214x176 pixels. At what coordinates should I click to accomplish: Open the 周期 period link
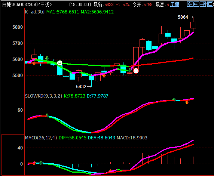[175, 4]
